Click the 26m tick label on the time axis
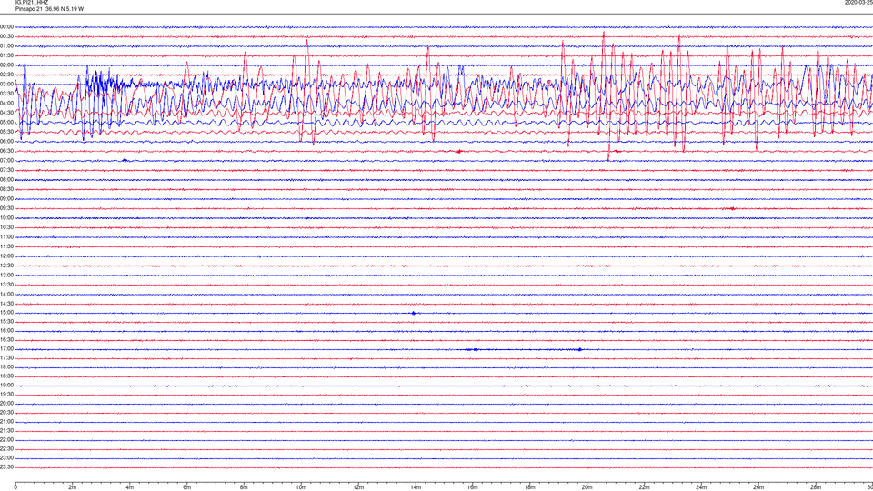 758,487
